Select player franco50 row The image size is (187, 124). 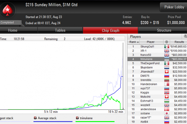pyautogui.click(x=157, y=55)
